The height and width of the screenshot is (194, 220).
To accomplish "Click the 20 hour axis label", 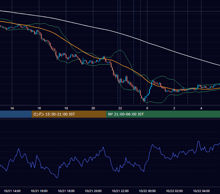I will click(93, 108).
